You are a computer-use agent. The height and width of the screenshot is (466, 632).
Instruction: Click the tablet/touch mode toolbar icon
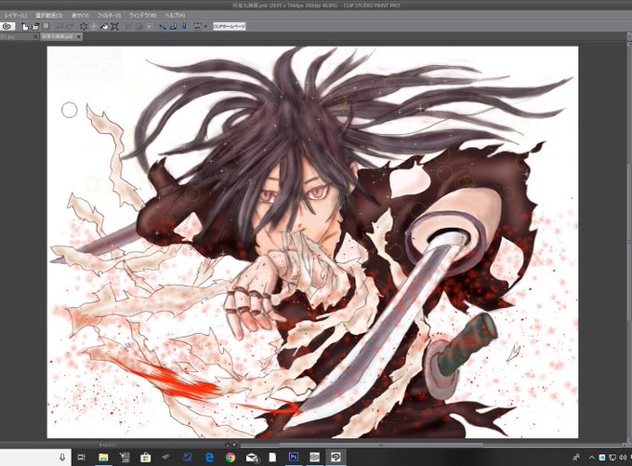197,27
